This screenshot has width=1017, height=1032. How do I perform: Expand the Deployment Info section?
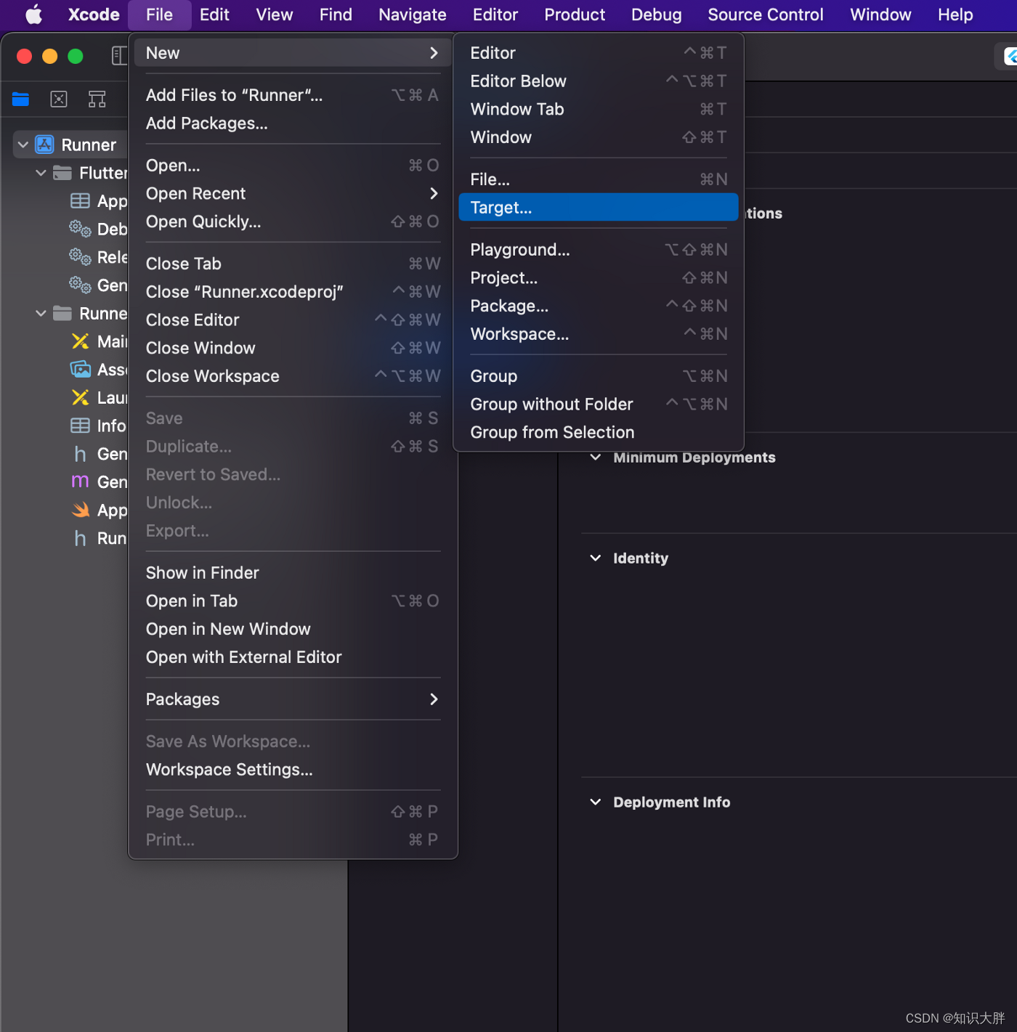coord(596,802)
